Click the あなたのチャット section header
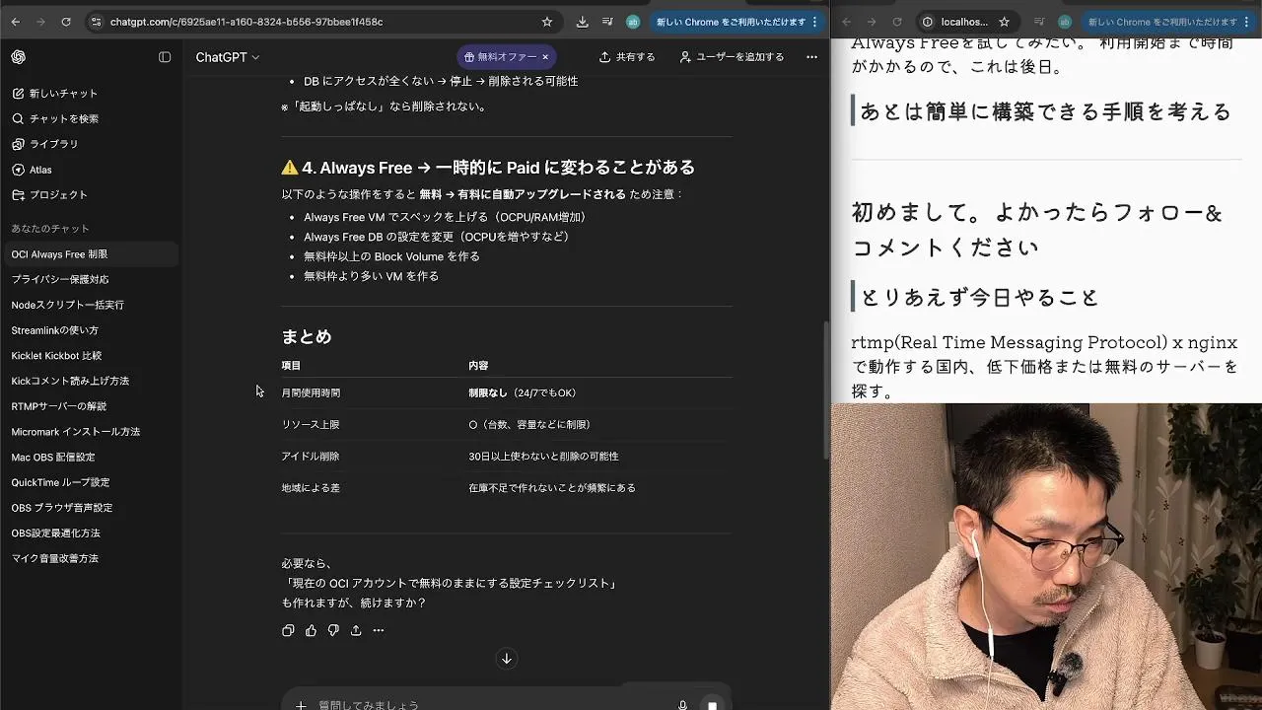 pos(50,229)
